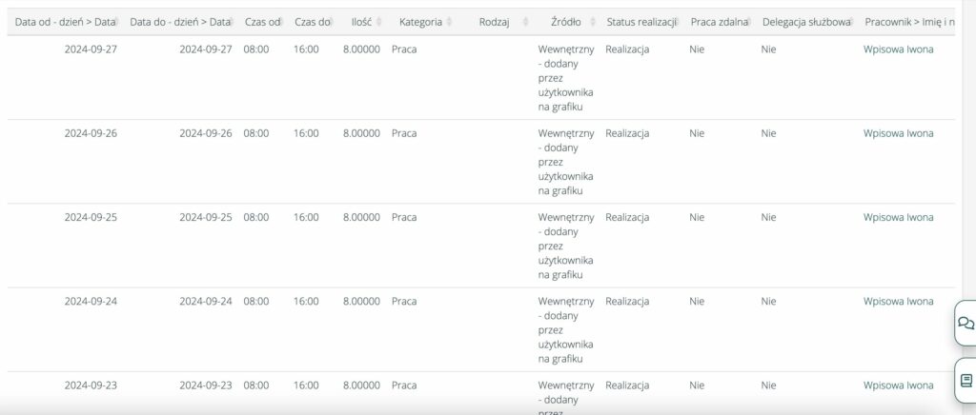Click 8.00000 quantity in 2024-09-25 row
The image size is (976, 415).
(x=361, y=217)
